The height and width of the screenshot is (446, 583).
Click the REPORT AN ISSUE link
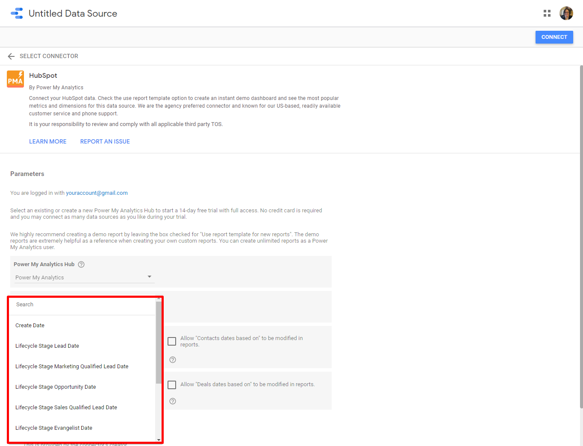[105, 141]
